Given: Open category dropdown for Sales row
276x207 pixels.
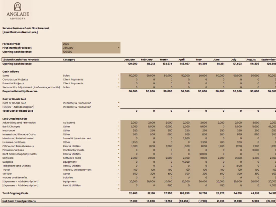Looking at the screenshot, I should click(x=119, y=75).
